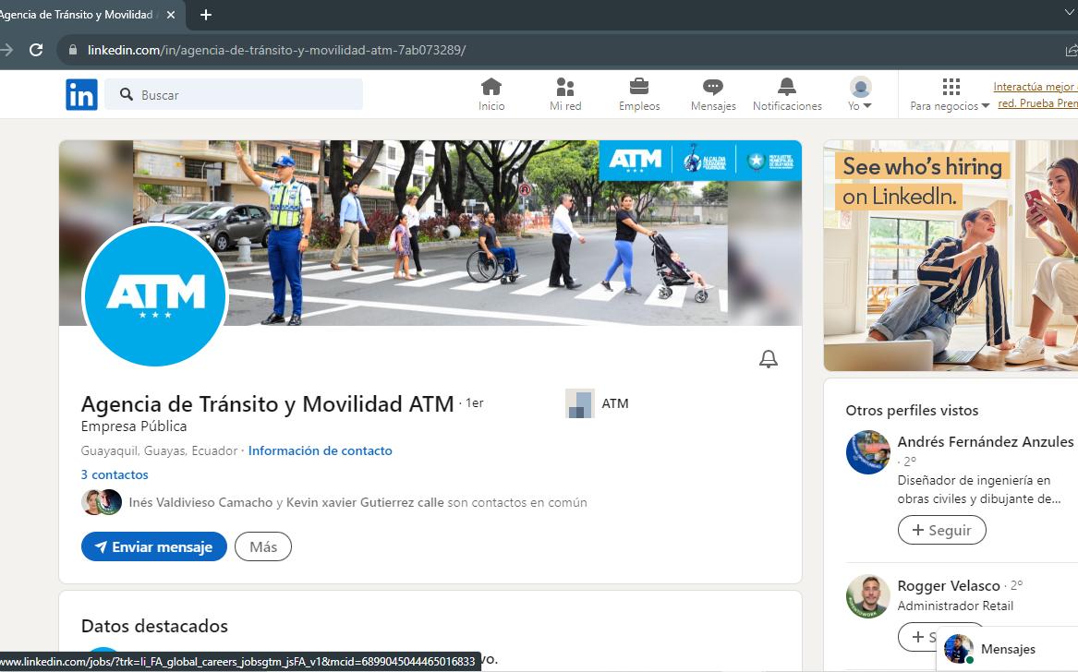This screenshot has height=672, width=1078.
Task: Click the profile notification bell icon
Action: (768, 359)
